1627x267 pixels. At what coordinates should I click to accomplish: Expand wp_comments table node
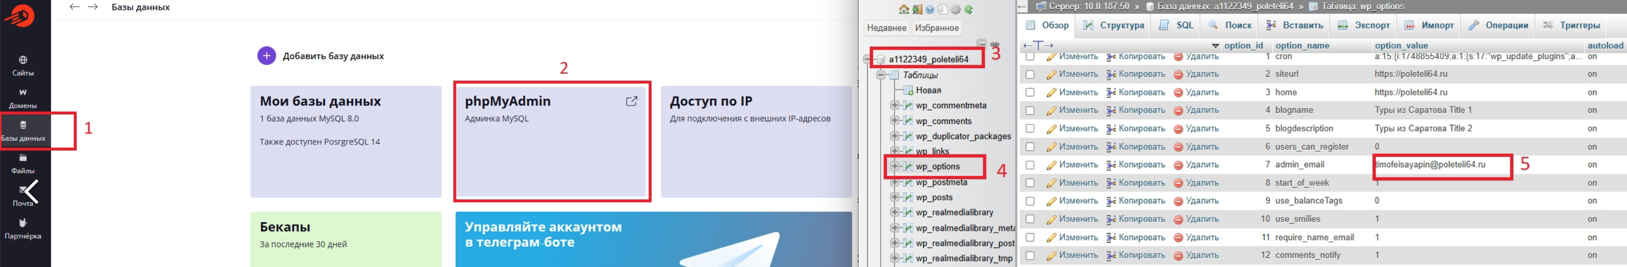[x=894, y=121]
